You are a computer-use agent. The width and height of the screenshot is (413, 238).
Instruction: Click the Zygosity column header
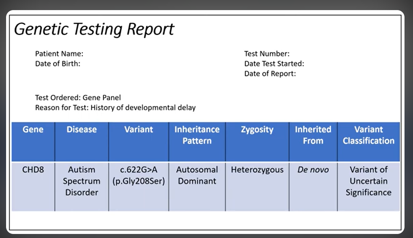pyautogui.click(x=257, y=129)
